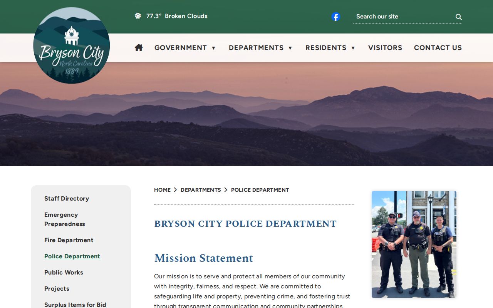This screenshot has width=493, height=308.
Task: Click the Home breadcrumb link
Action: [x=162, y=190]
